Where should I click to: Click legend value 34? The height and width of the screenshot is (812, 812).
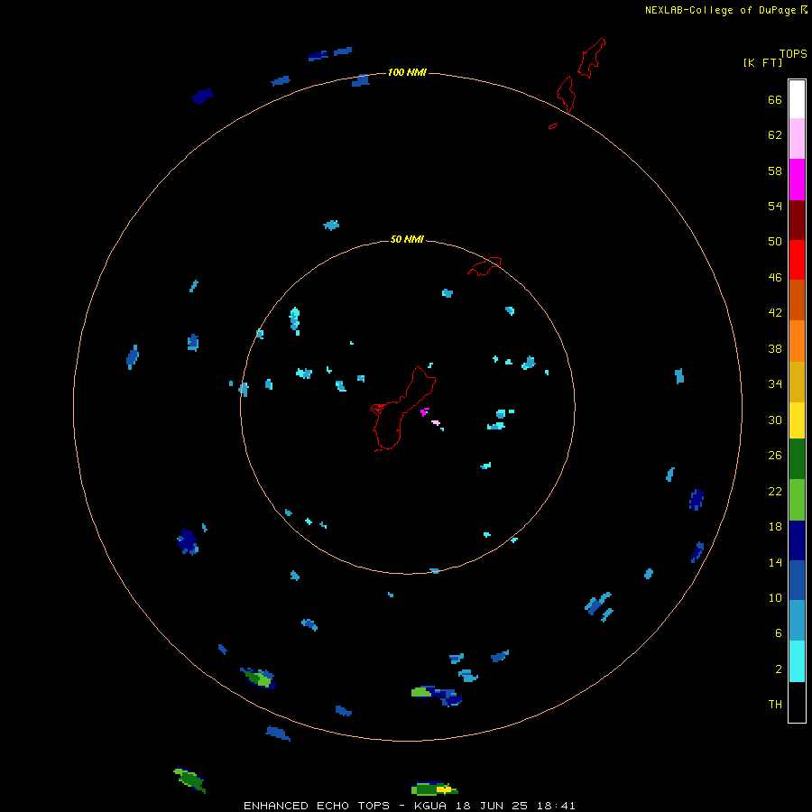775,383
